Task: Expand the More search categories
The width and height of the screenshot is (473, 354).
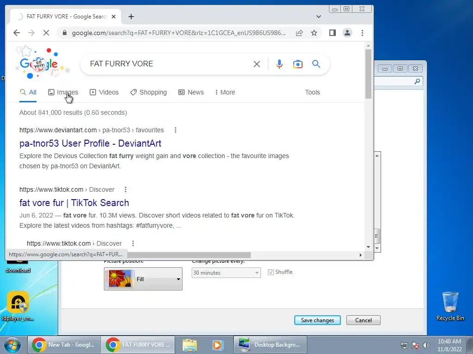Action: 225,92
